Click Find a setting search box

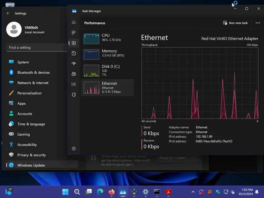coord(37,47)
